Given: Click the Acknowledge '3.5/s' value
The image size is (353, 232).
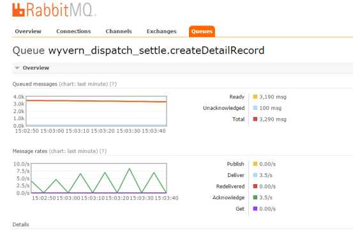Looking at the screenshot, I should [266, 197].
